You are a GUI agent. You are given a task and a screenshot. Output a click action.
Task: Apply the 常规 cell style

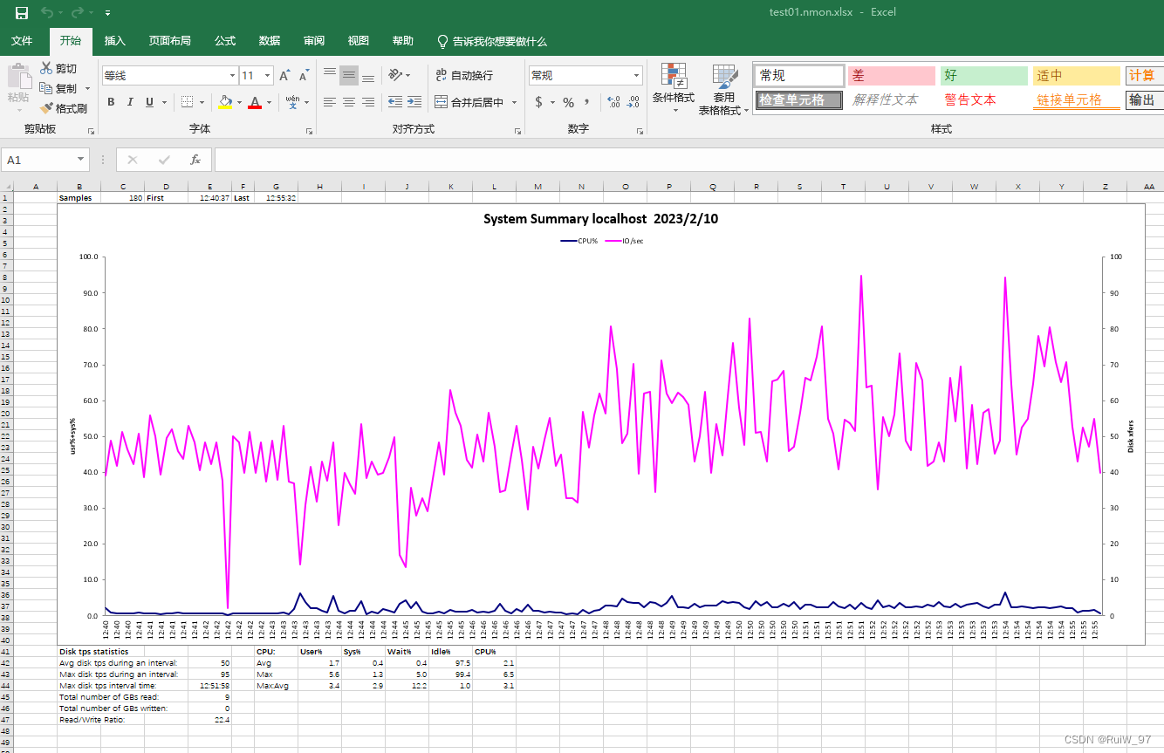coord(799,76)
